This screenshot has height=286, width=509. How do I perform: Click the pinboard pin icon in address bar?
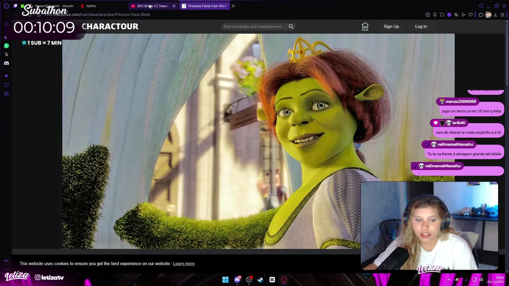point(435,15)
